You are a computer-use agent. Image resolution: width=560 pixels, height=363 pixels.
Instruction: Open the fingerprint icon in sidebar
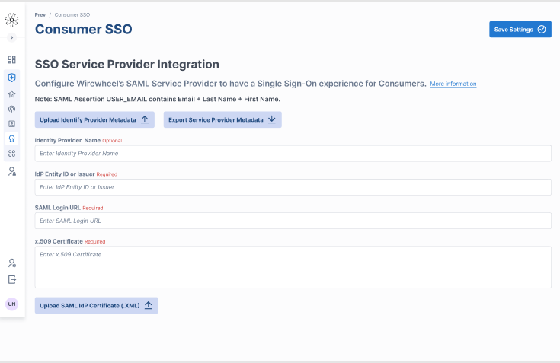click(x=11, y=109)
